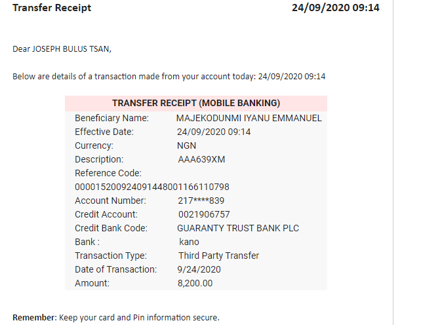
Task: Click the bank branch value kano
Action: point(189,242)
